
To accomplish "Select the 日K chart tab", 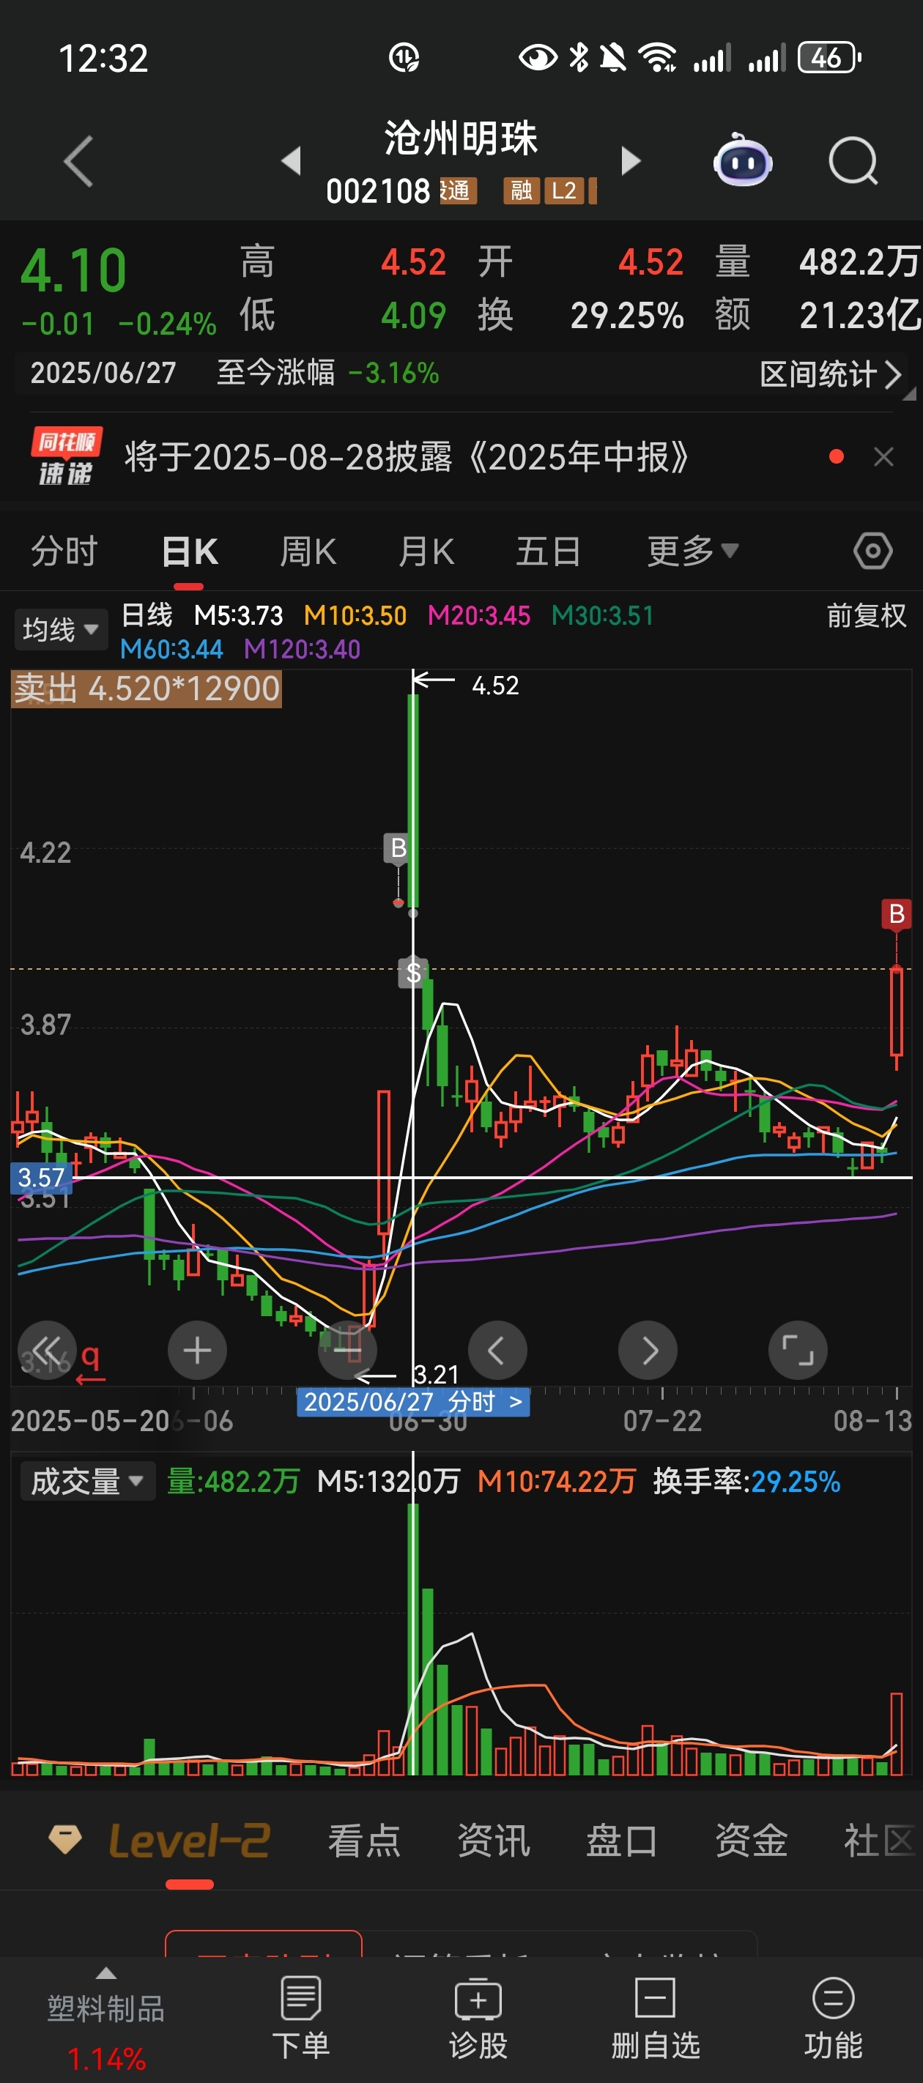I will [x=189, y=552].
